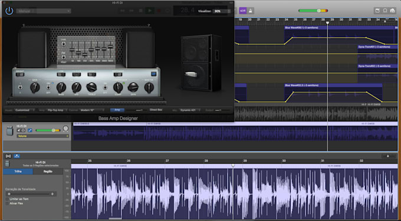Switch to the Região tab
The image size is (401, 221).
coord(48,171)
